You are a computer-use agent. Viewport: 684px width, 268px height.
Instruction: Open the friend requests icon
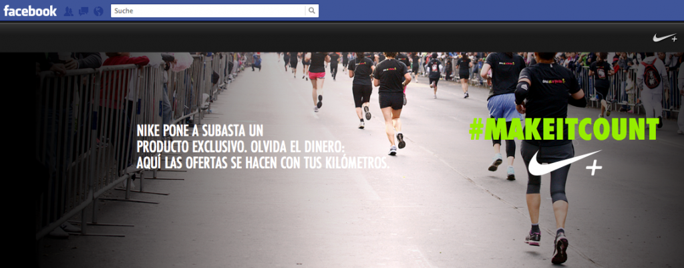69,11
